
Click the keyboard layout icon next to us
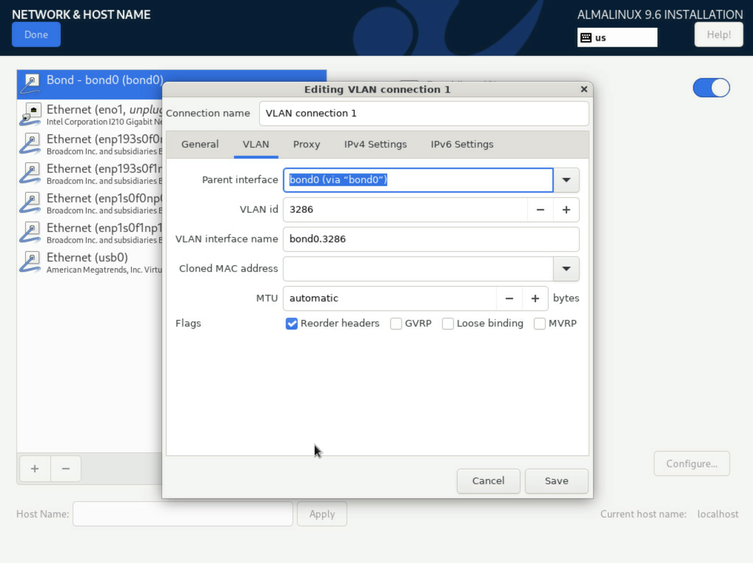point(586,37)
